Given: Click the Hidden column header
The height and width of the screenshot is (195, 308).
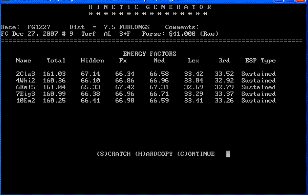Looking at the screenshot, I should click(x=92, y=61).
